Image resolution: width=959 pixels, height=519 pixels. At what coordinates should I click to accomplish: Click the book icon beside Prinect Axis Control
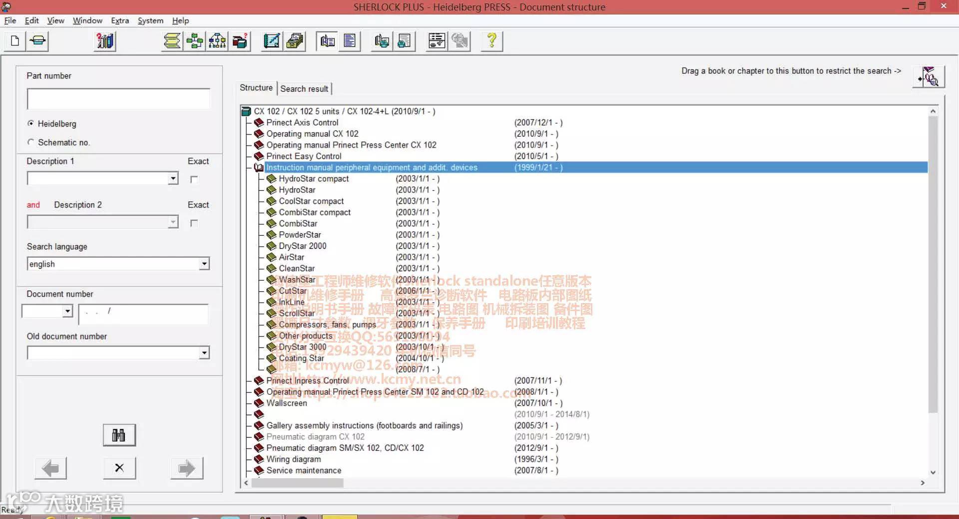(x=259, y=123)
